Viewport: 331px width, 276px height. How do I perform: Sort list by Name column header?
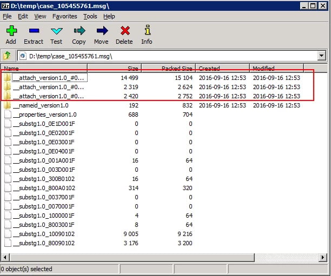(43, 69)
